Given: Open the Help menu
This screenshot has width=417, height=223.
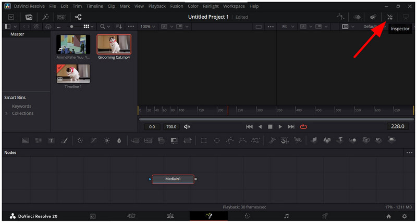Looking at the screenshot, I should 254,6.
